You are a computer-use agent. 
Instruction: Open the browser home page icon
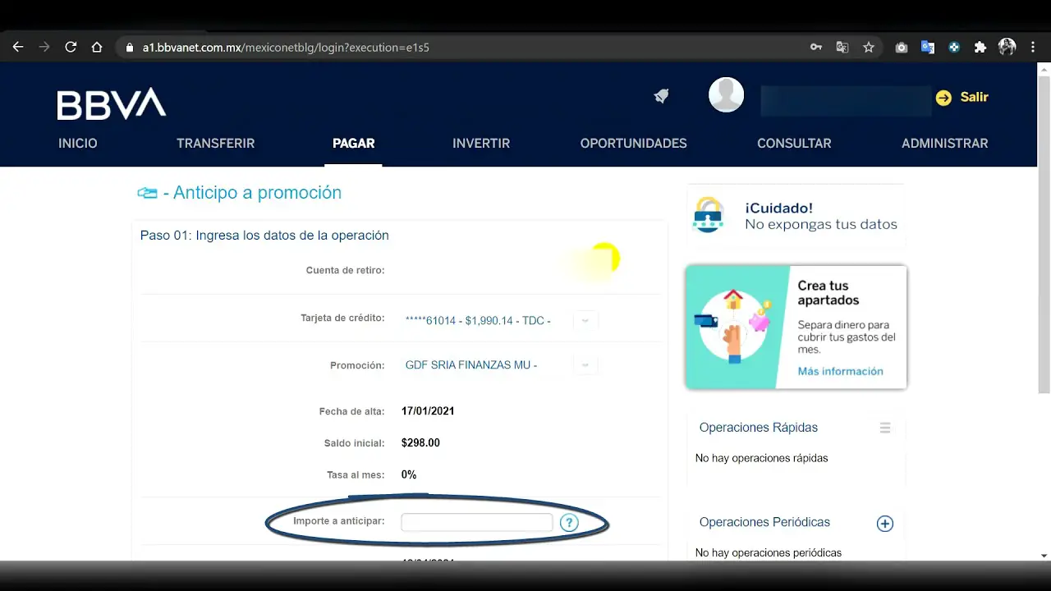(x=97, y=48)
